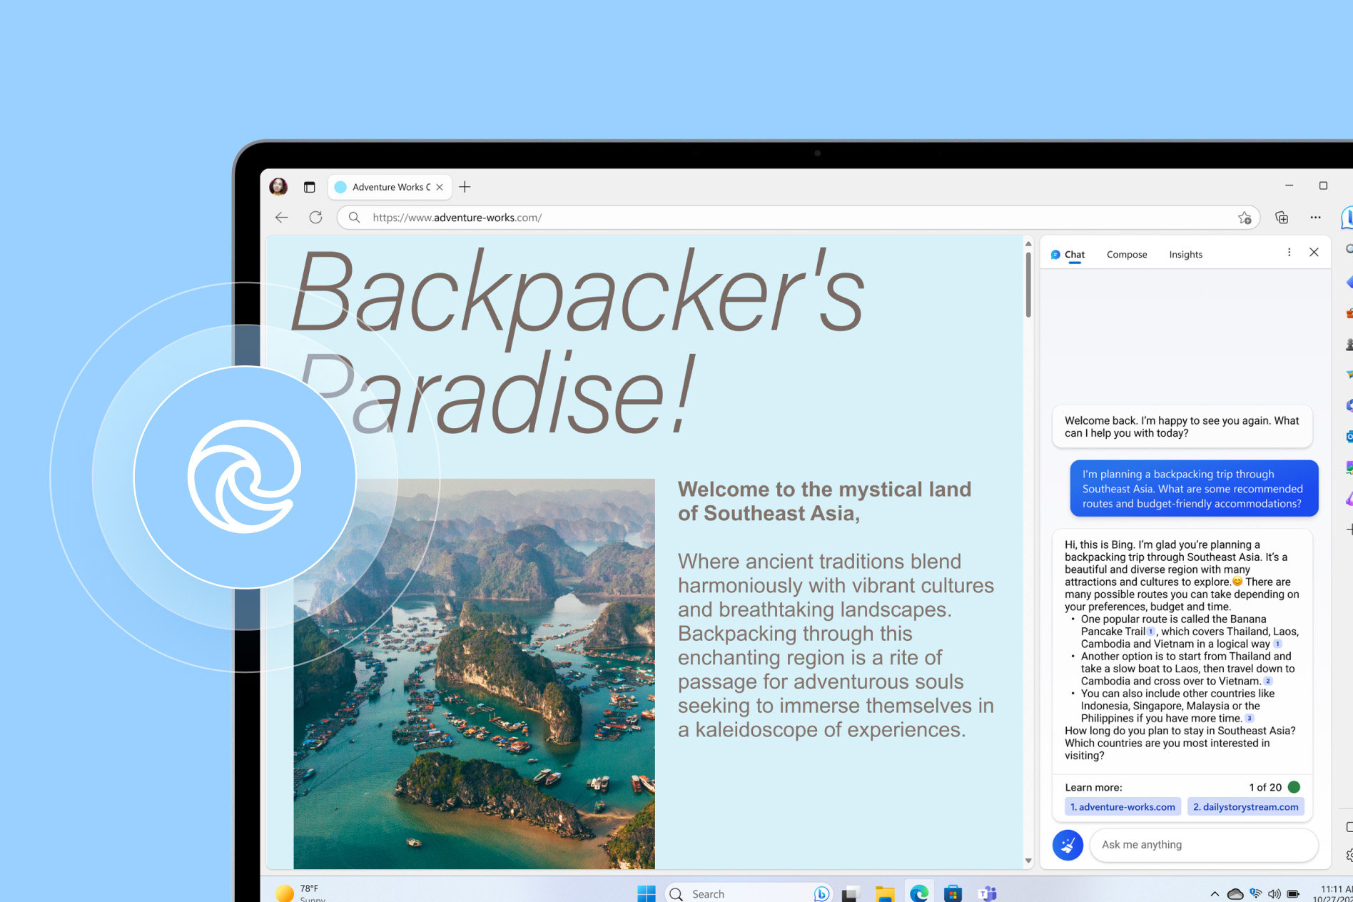Click the Edge profile avatar
Viewport: 1353px width, 902px height.
tap(279, 186)
